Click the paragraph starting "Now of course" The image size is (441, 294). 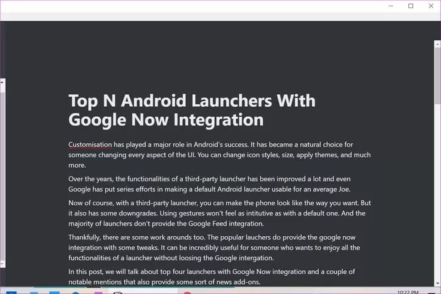pos(220,213)
